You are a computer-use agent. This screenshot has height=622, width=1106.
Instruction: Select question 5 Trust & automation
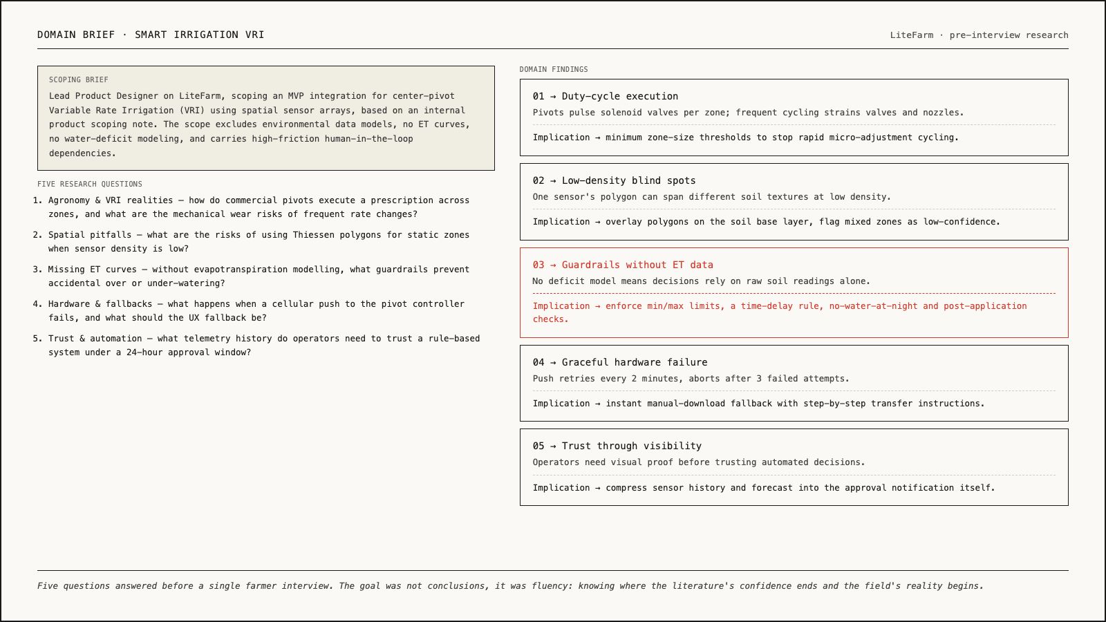[263, 346]
